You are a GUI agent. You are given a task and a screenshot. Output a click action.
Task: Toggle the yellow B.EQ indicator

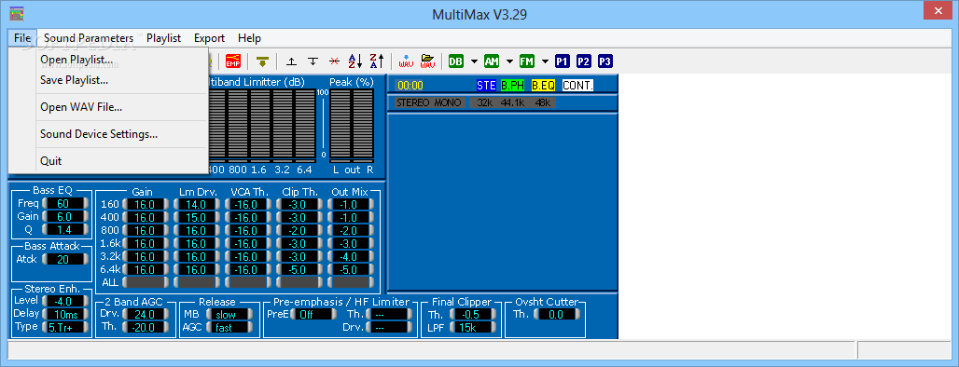pyautogui.click(x=543, y=86)
